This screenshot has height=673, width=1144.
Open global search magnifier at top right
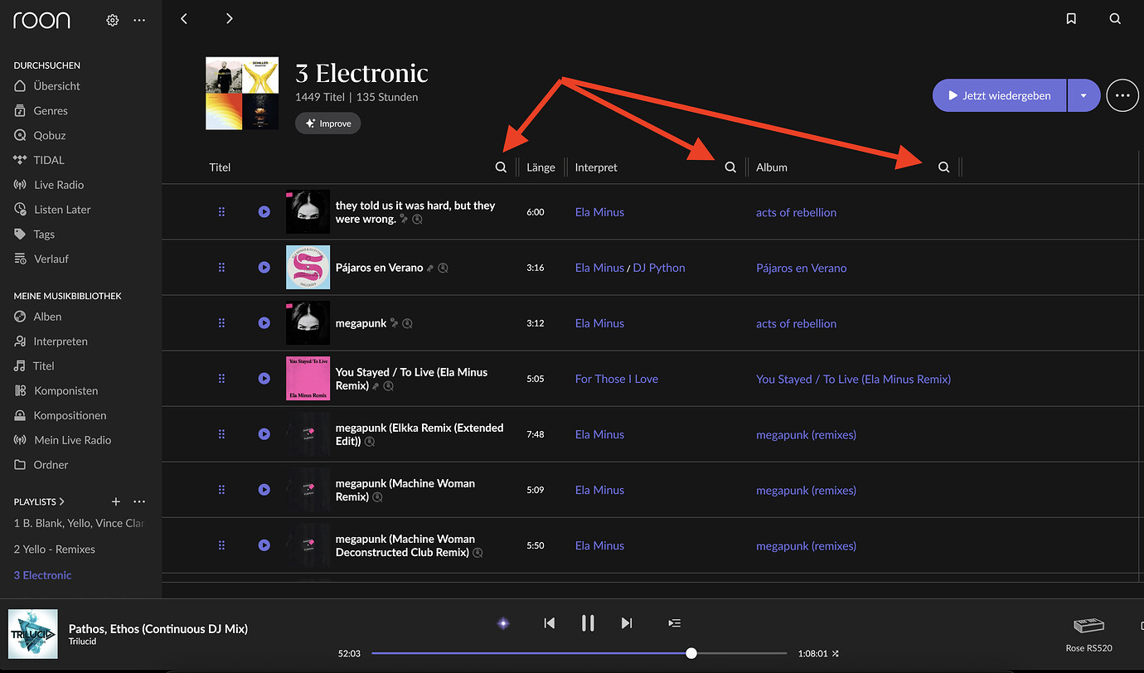[x=1115, y=19]
